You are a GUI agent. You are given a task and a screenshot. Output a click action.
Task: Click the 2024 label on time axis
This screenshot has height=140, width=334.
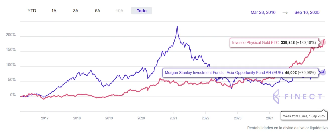(x=270, y=118)
